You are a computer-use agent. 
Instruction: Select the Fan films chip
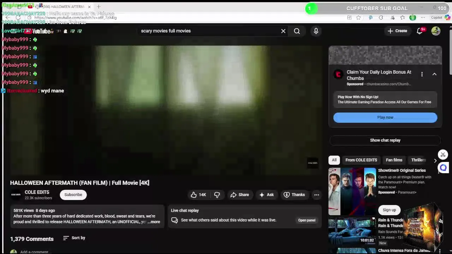(x=394, y=160)
